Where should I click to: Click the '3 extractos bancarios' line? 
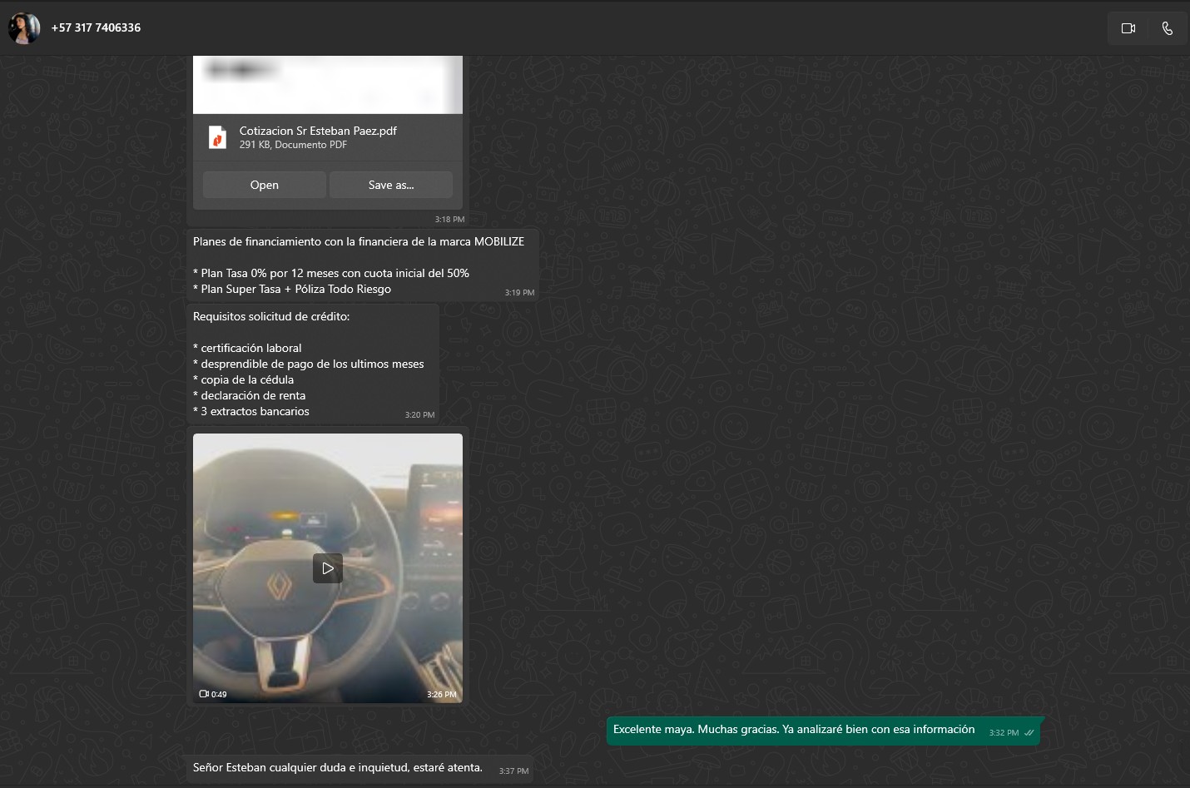251,411
